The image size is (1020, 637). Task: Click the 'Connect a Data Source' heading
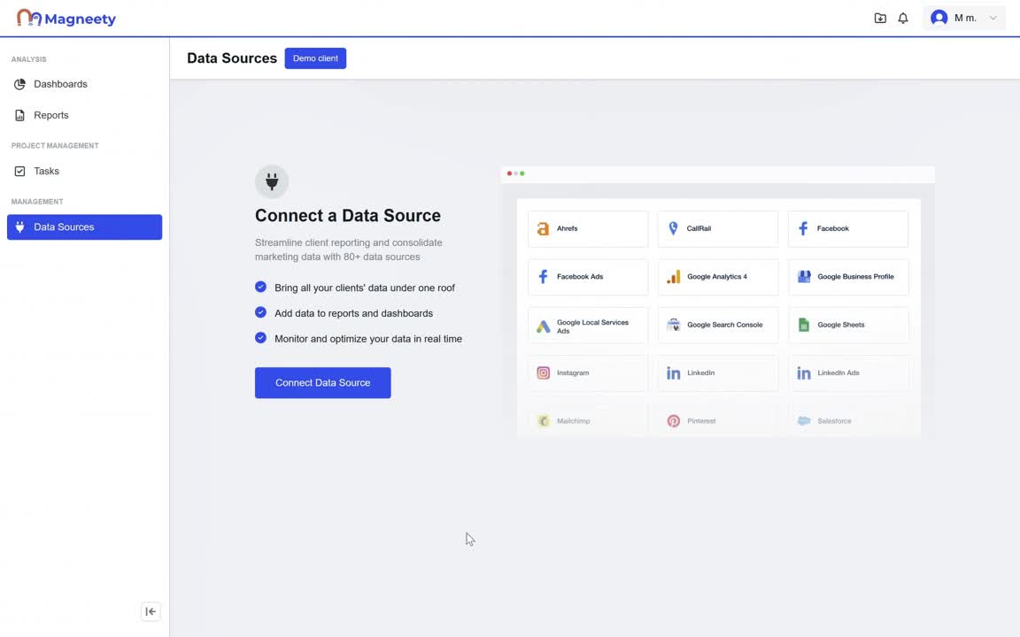coord(348,215)
